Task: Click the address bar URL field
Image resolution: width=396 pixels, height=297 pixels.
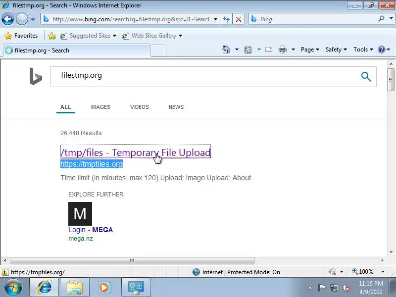Action: tap(130, 19)
